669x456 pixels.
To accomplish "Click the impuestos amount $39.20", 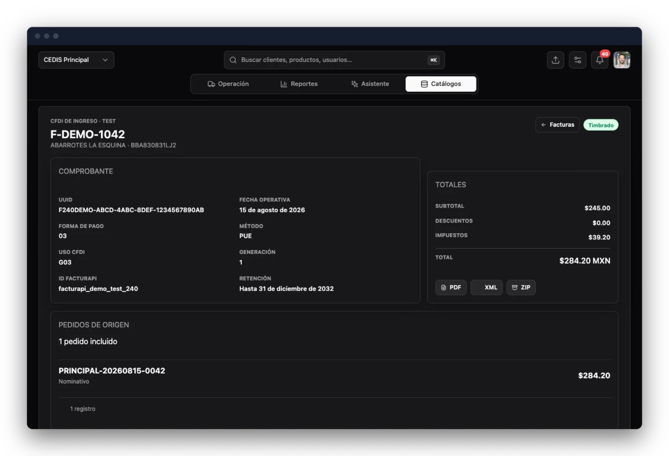I will (599, 237).
